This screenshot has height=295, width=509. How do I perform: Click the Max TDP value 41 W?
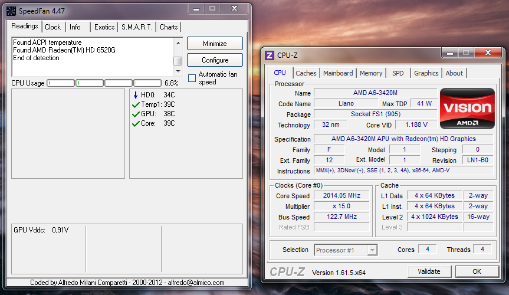[x=424, y=103]
